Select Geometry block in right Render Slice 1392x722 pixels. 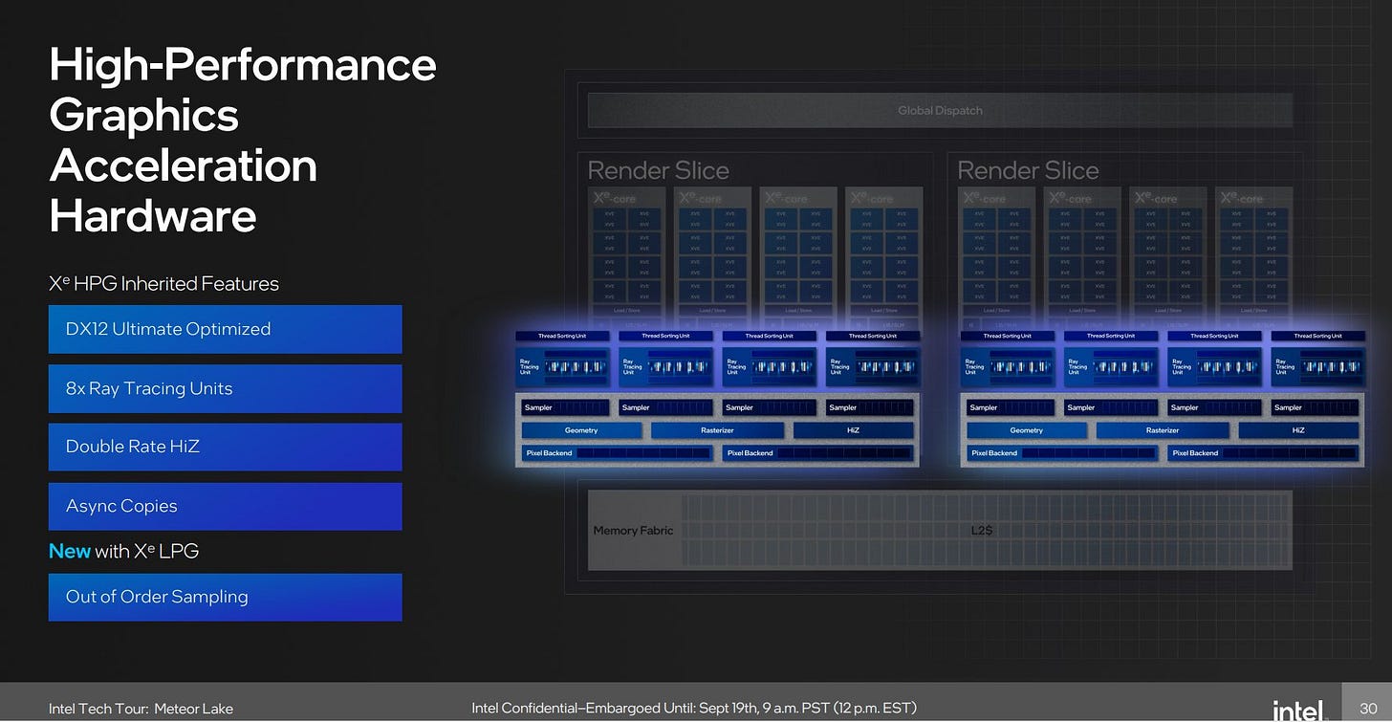[1027, 430]
